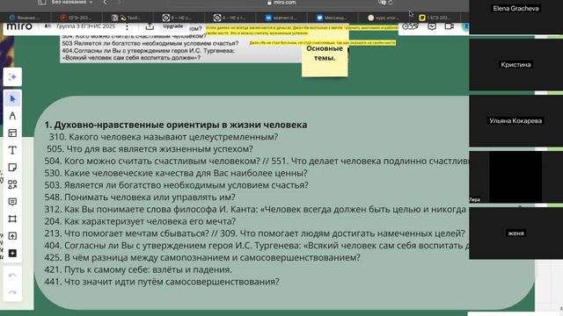
Task: Select Лера participant video tile
Action: (x=515, y=177)
